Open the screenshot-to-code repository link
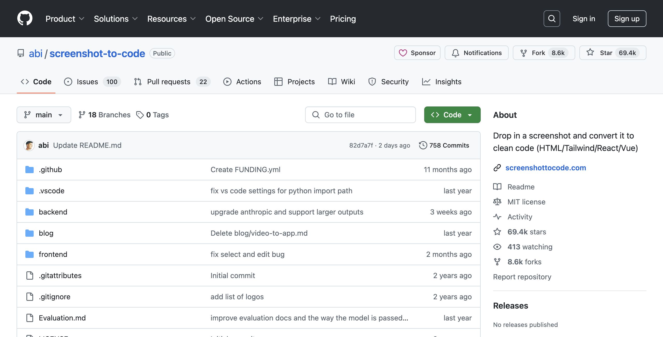The height and width of the screenshot is (337, 663). point(97,53)
